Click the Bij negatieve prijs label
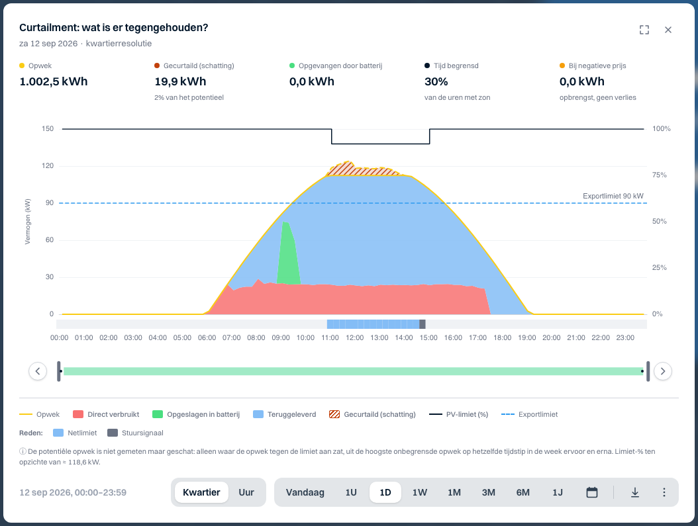The height and width of the screenshot is (526, 698). [597, 66]
